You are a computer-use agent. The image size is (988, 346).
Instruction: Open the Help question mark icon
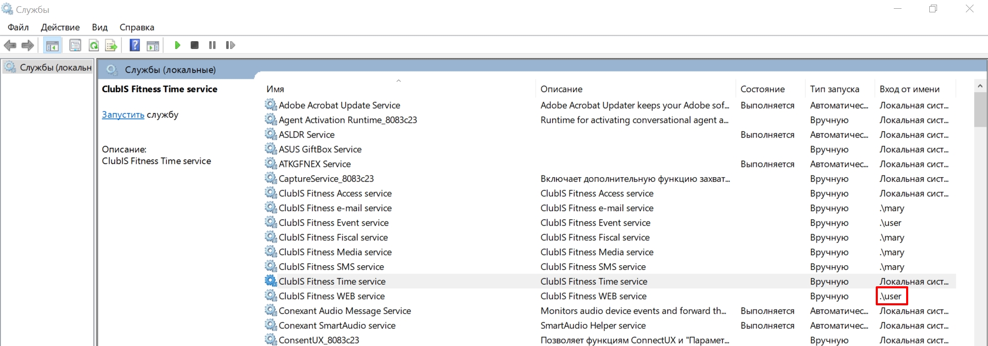[x=134, y=45]
